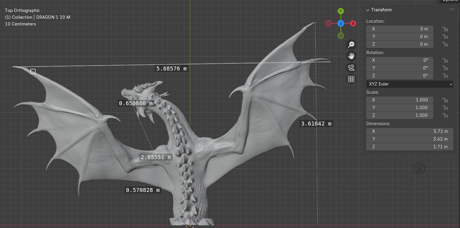Click Dimensions Z field showing 1.71 m
This screenshot has width=460, height=228.
(x=410, y=147)
